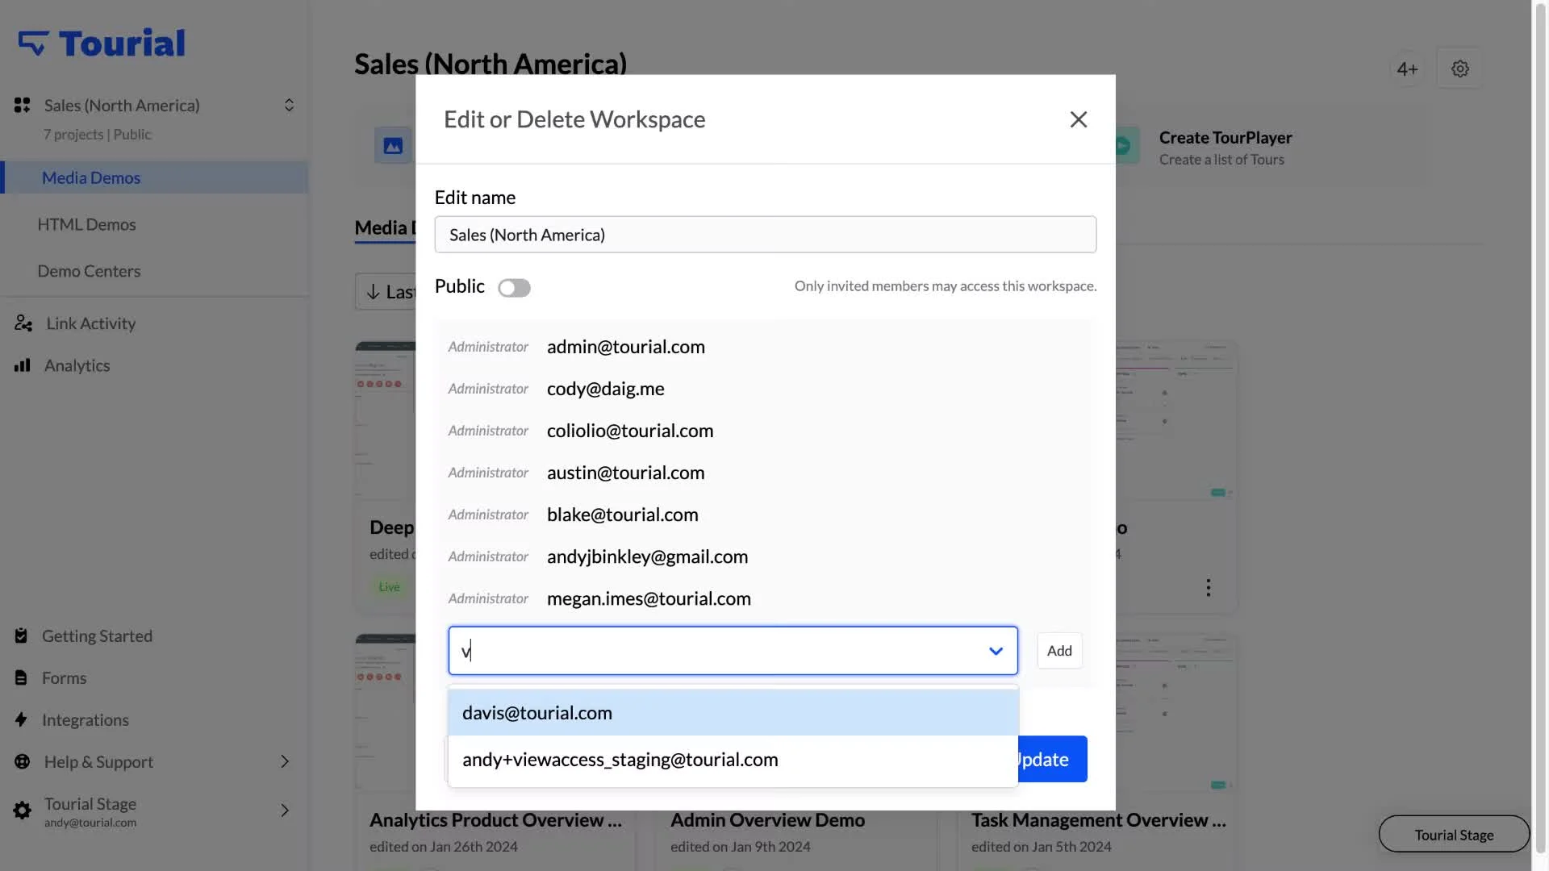The width and height of the screenshot is (1549, 871).
Task: Select austin@tourial.com in member list
Action: pyautogui.click(x=625, y=473)
